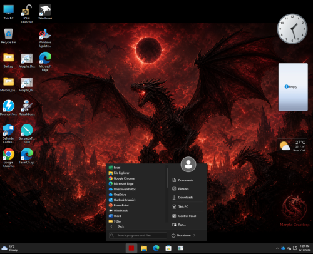
Task: Expand the Shut down options arrow
Action: pos(195,235)
